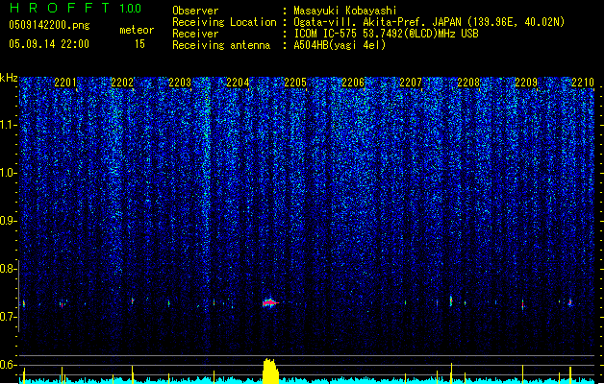Click the meteor count value 15
Viewport: 605px width, 384px height.
139,44
